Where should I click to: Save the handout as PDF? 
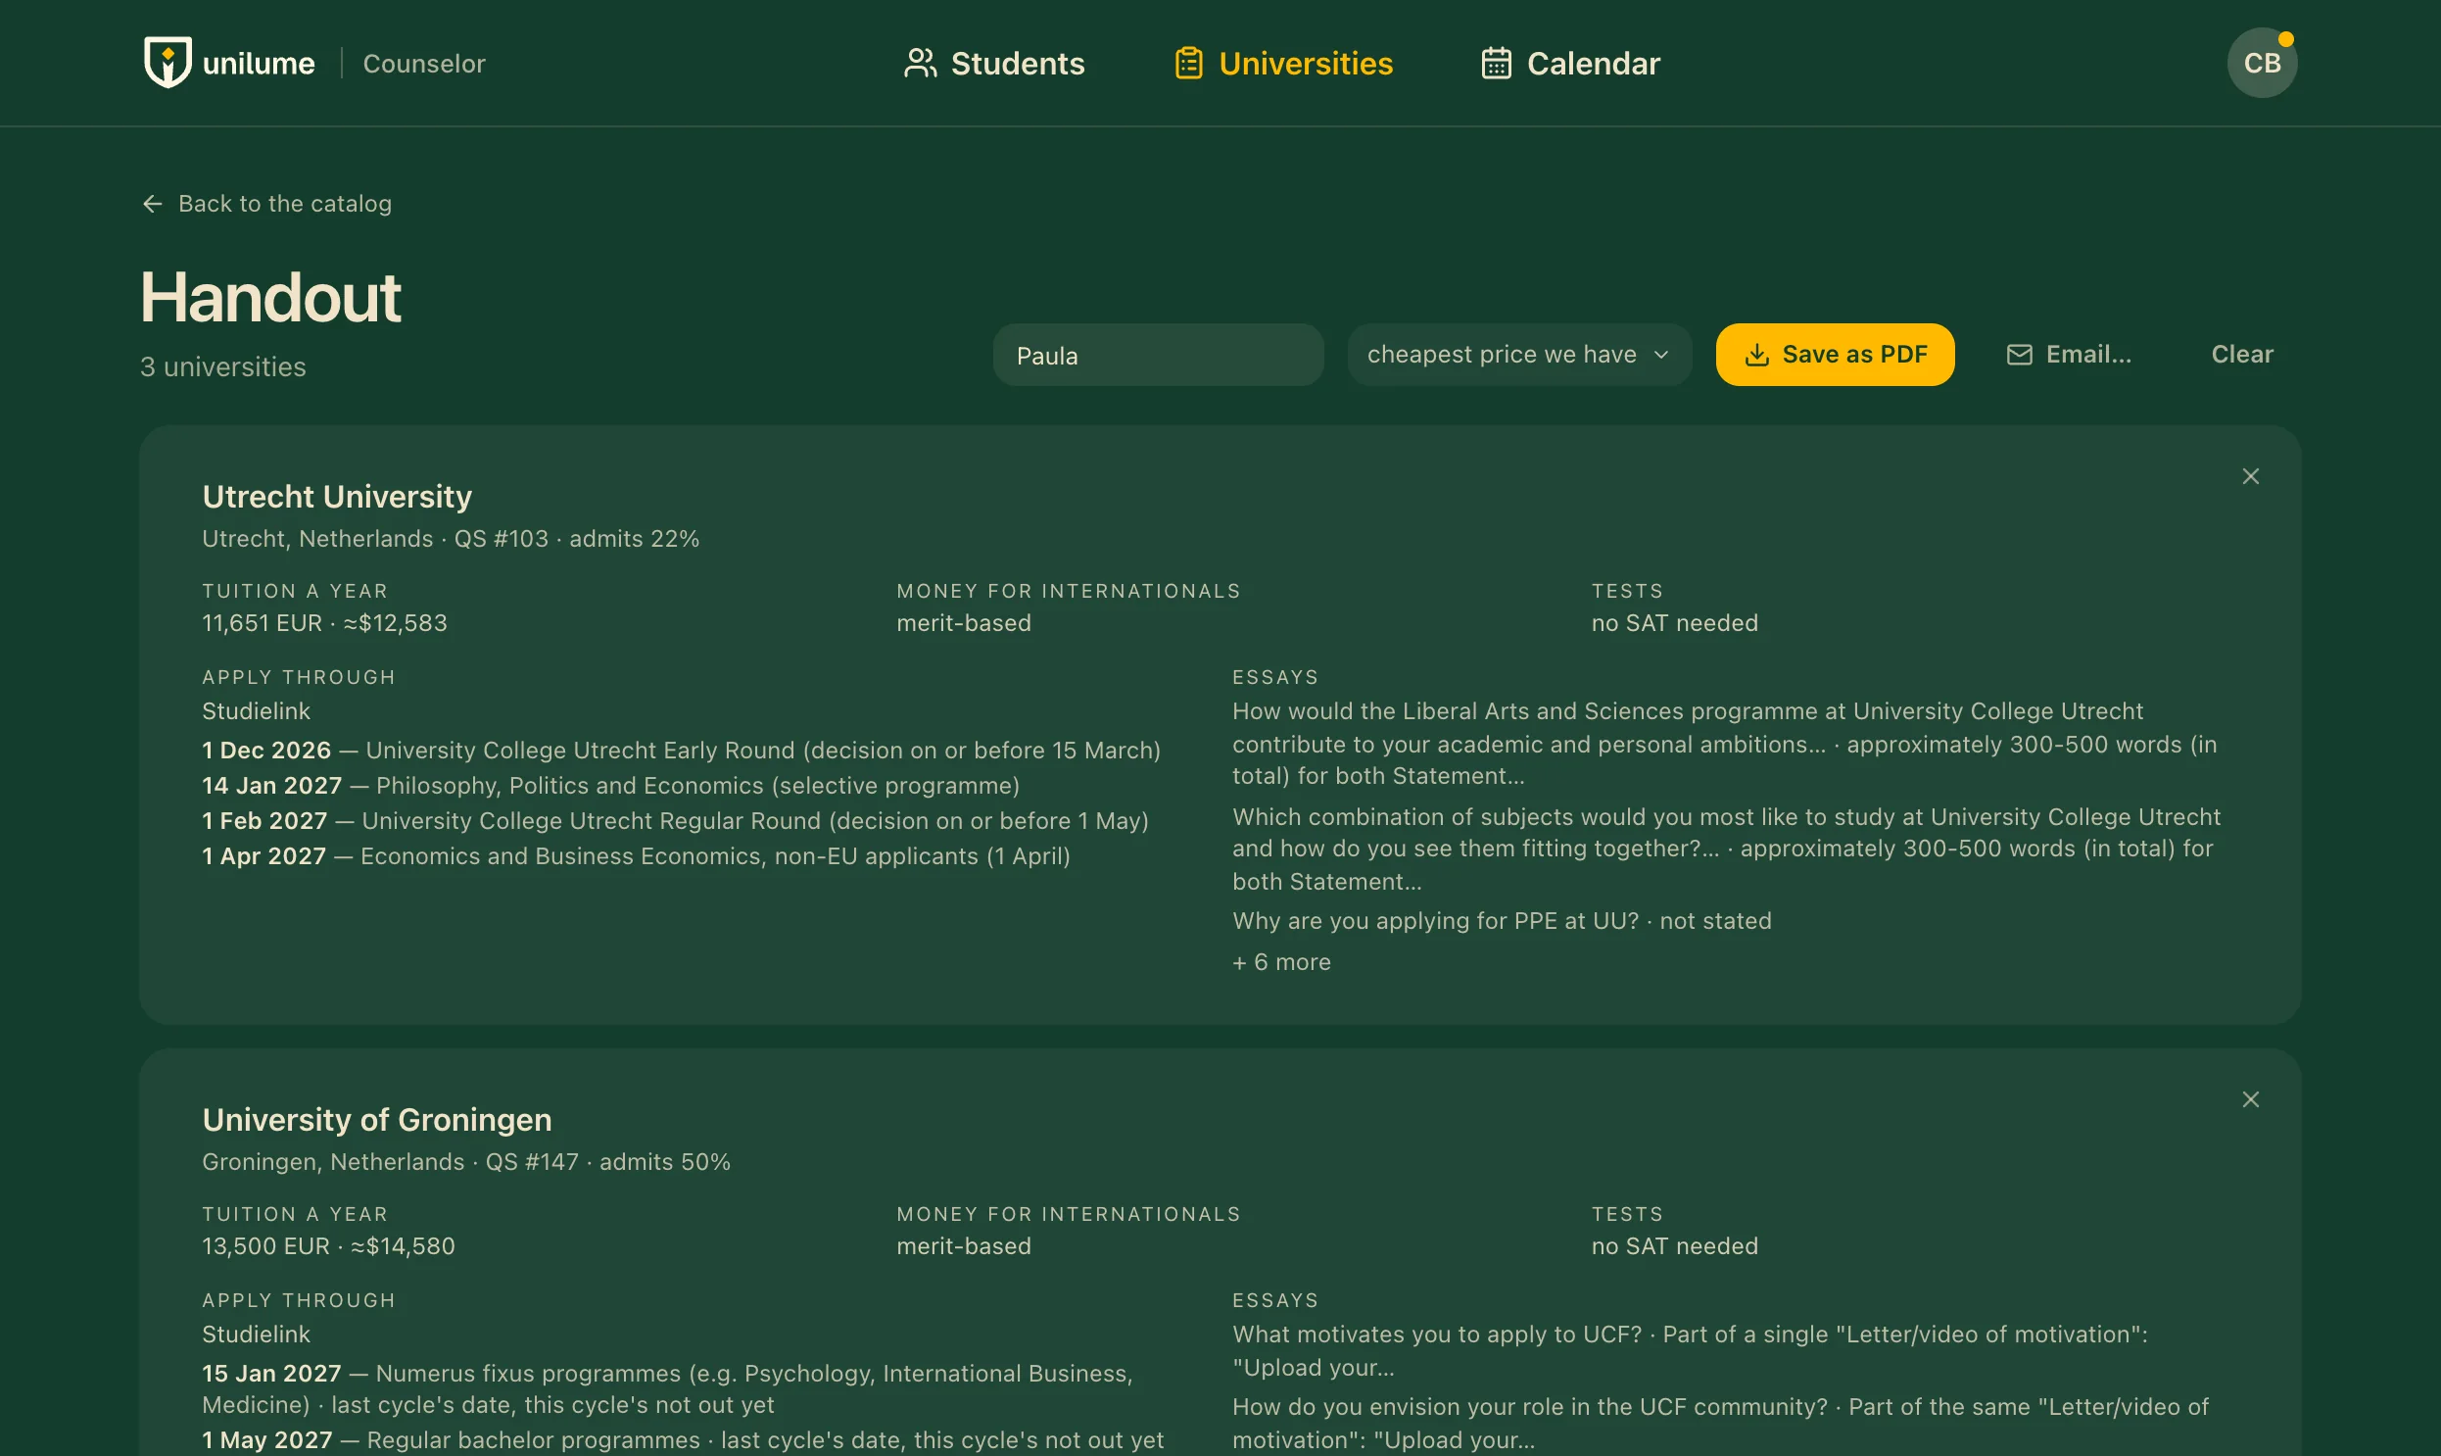1834,354
